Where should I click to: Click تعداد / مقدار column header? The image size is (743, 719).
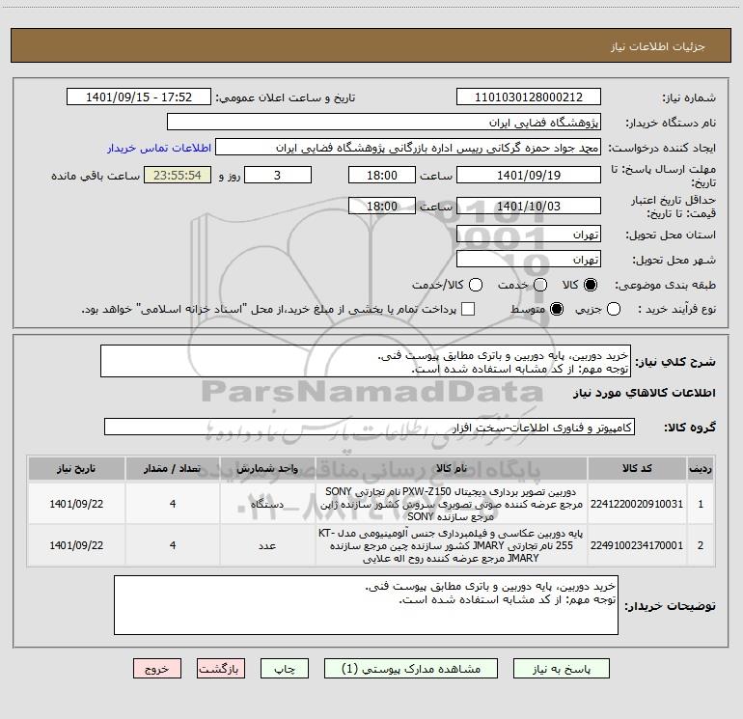(173, 468)
